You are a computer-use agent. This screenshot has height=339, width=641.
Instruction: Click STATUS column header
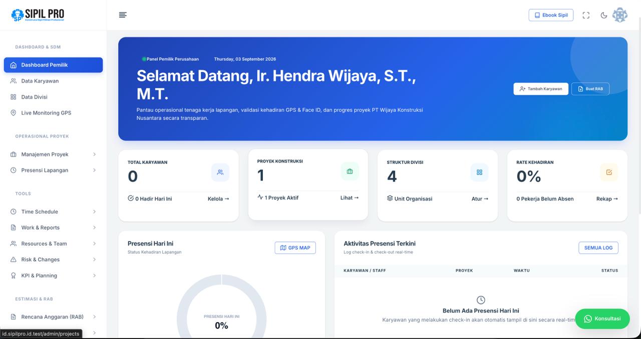click(609, 270)
